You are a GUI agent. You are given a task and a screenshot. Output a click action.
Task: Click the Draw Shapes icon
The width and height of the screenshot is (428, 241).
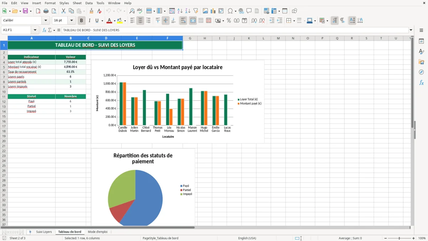click(x=294, y=11)
